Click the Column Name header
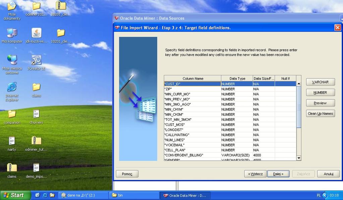The height and width of the screenshot is (200, 343). coord(193,79)
